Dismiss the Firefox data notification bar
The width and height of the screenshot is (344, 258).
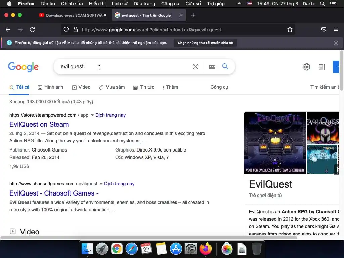336,43
